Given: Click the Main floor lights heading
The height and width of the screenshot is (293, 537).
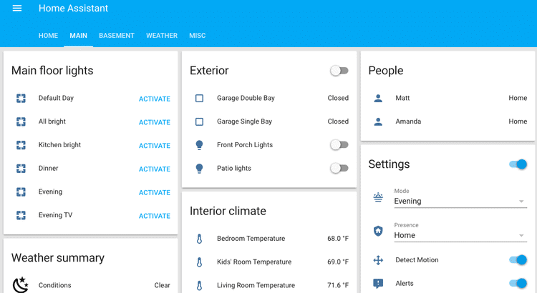Looking at the screenshot, I should pos(52,71).
